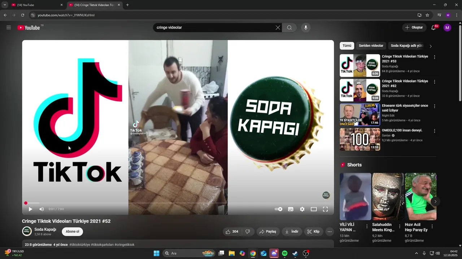The image size is (462, 259).
Task: Seek on the video progress bar
Action: click(178, 203)
